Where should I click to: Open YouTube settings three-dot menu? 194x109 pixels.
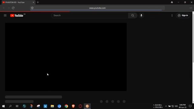[x=172, y=15]
